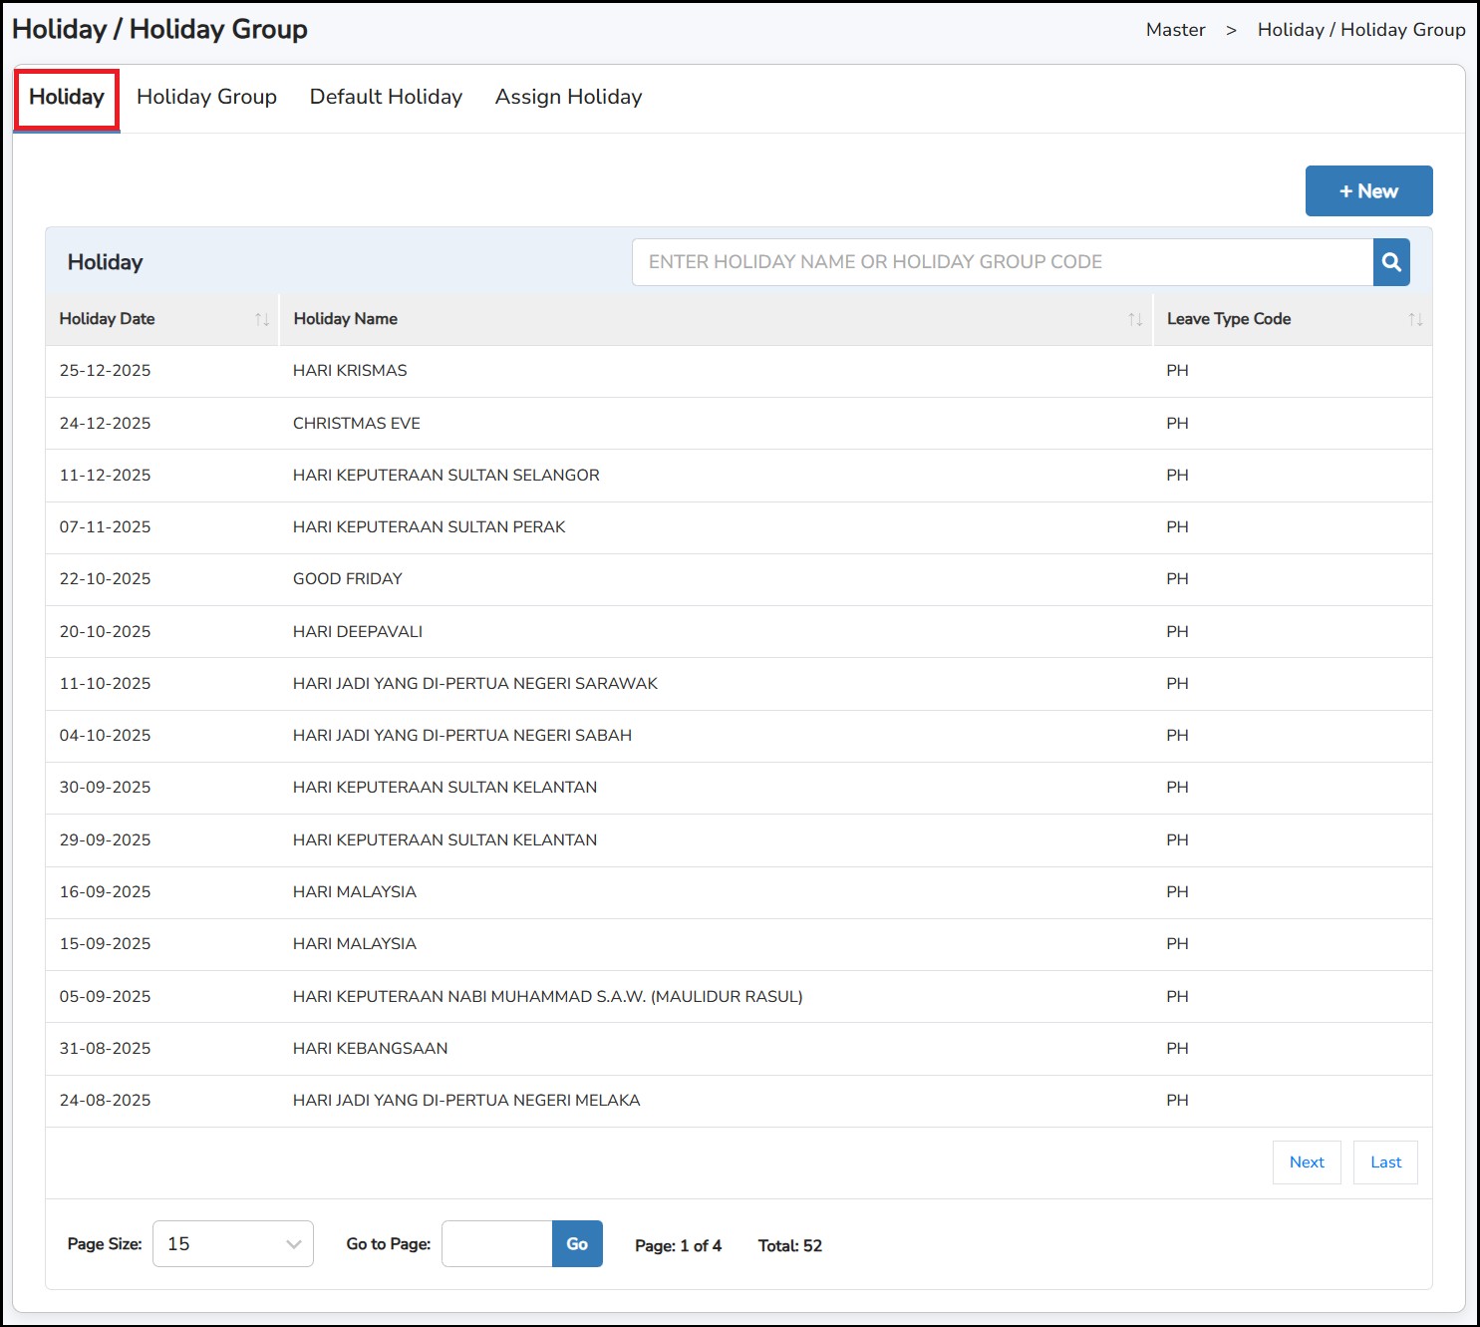This screenshot has width=1480, height=1327.
Task: Select the HARI KRISMAS row
Action: click(350, 371)
